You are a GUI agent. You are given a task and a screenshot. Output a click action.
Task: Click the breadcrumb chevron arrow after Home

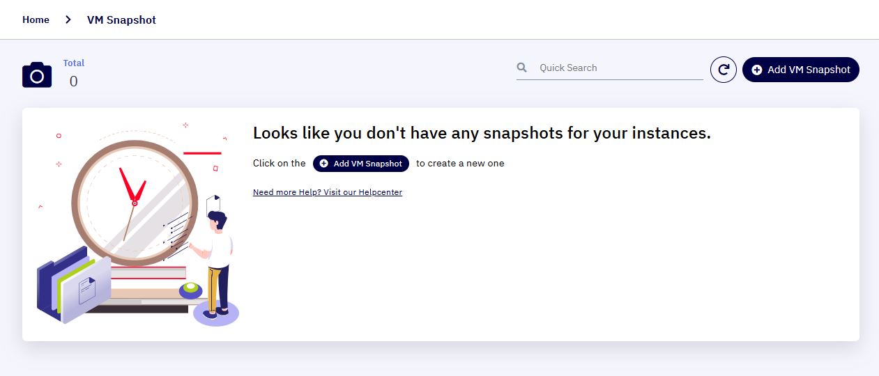[x=68, y=19]
